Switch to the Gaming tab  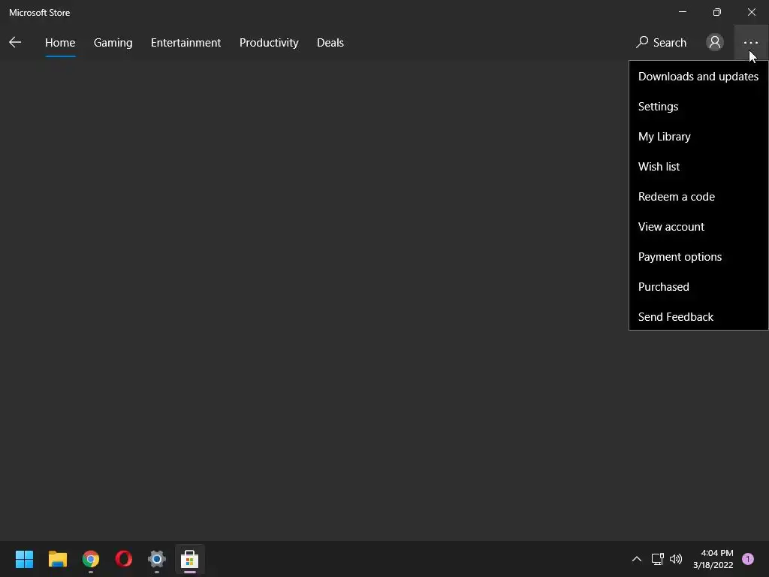tap(113, 43)
